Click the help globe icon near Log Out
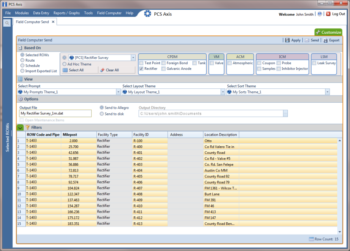The image size is (350, 251). pyautogui.click(x=320, y=14)
